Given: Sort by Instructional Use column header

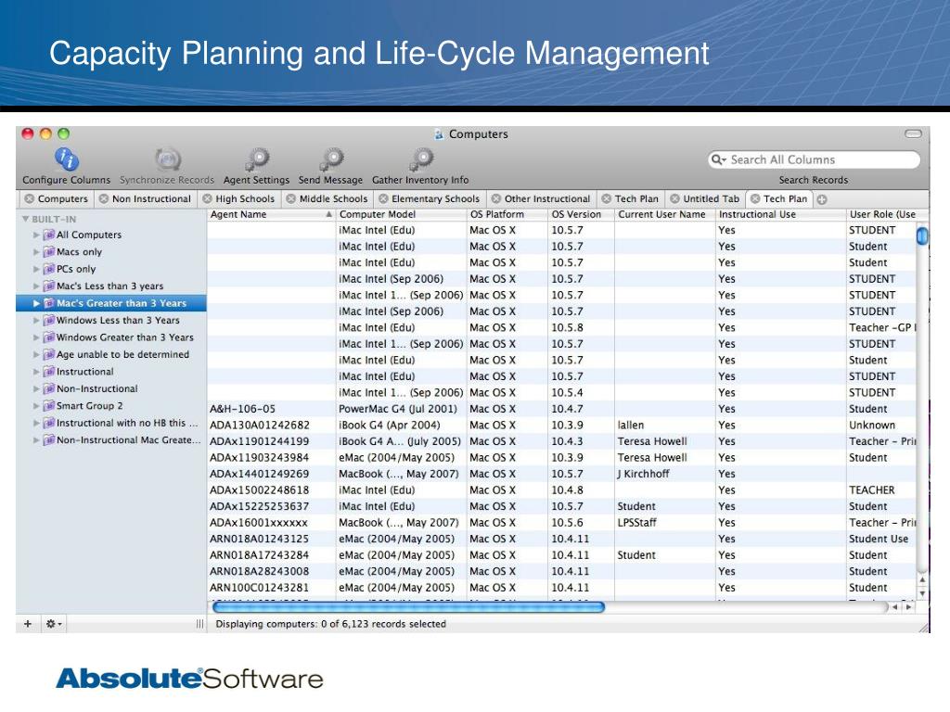Looking at the screenshot, I should [x=780, y=214].
